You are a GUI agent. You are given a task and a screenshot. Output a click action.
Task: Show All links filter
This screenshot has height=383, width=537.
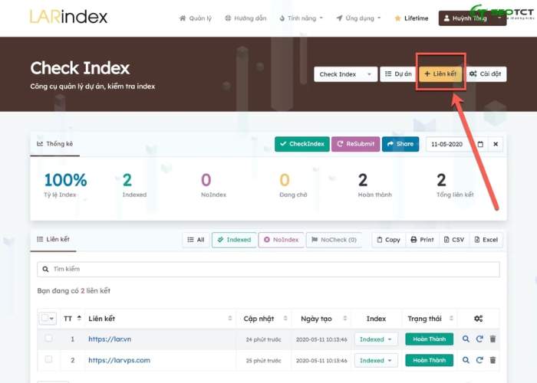coord(196,240)
